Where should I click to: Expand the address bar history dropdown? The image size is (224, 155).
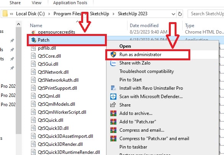[x=173, y=14]
